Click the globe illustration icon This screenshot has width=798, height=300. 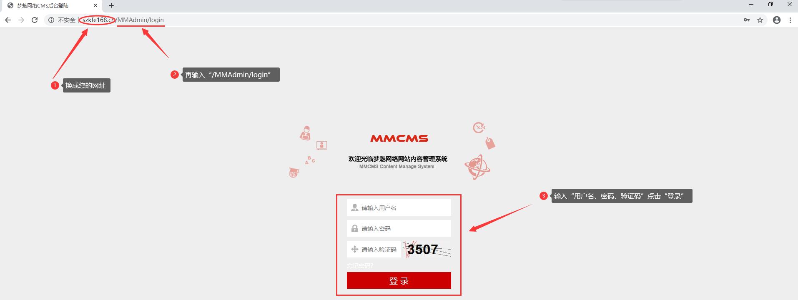coord(477,167)
